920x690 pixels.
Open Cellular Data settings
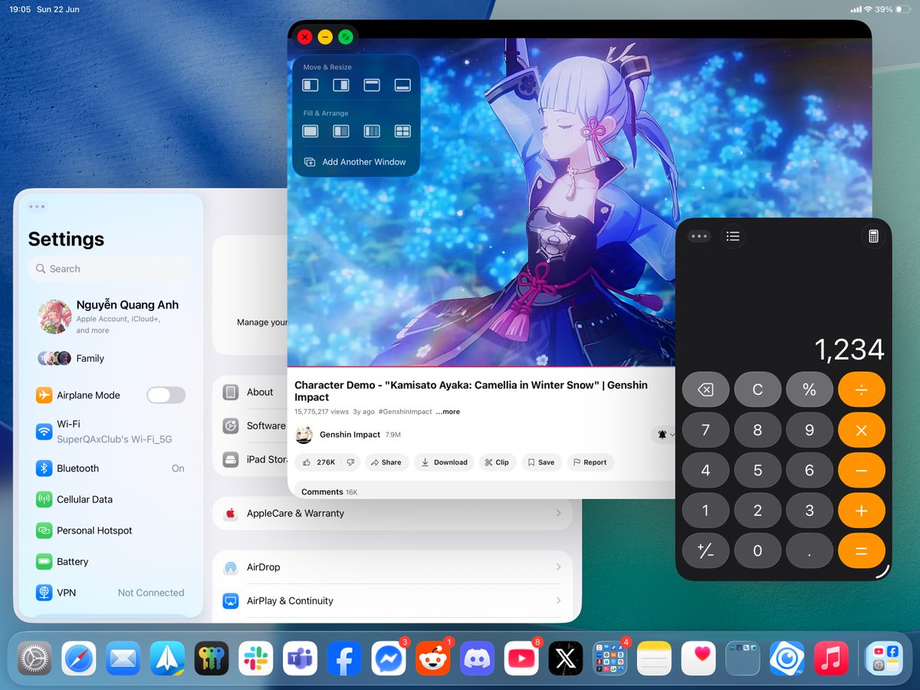(x=110, y=499)
